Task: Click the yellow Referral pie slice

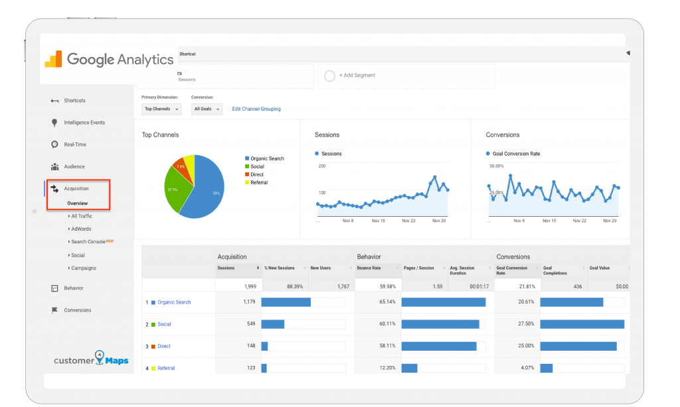Action: pyautogui.click(x=190, y=163)
